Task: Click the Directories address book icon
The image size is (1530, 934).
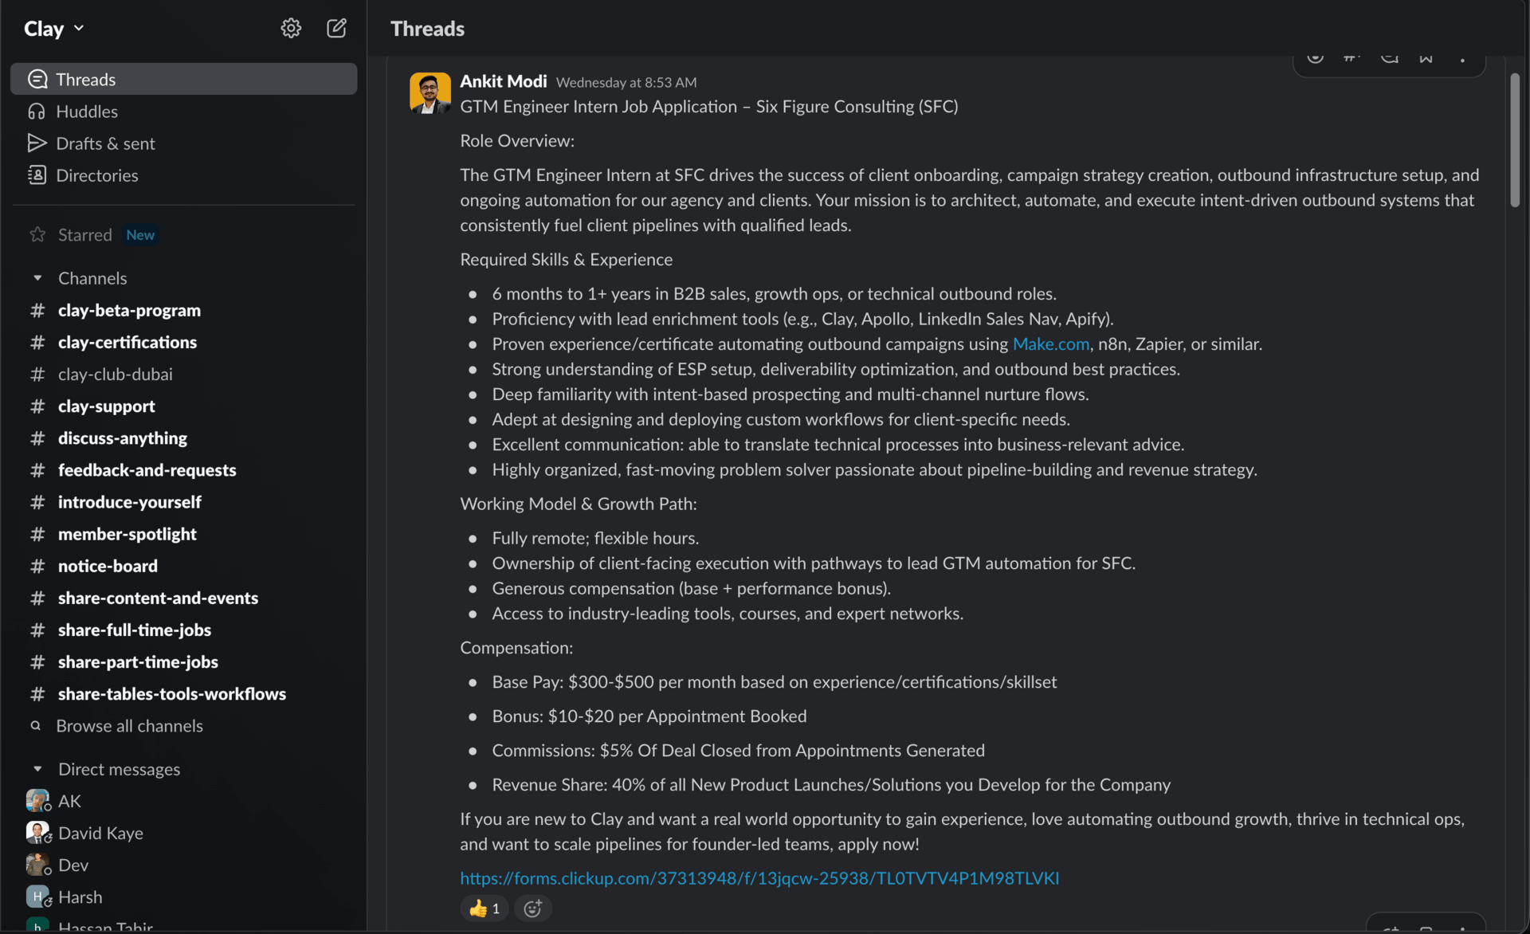Action: tap(37, 175)
